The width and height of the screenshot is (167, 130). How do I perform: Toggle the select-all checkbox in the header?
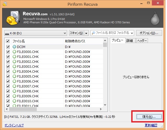(x=8, y=41)
